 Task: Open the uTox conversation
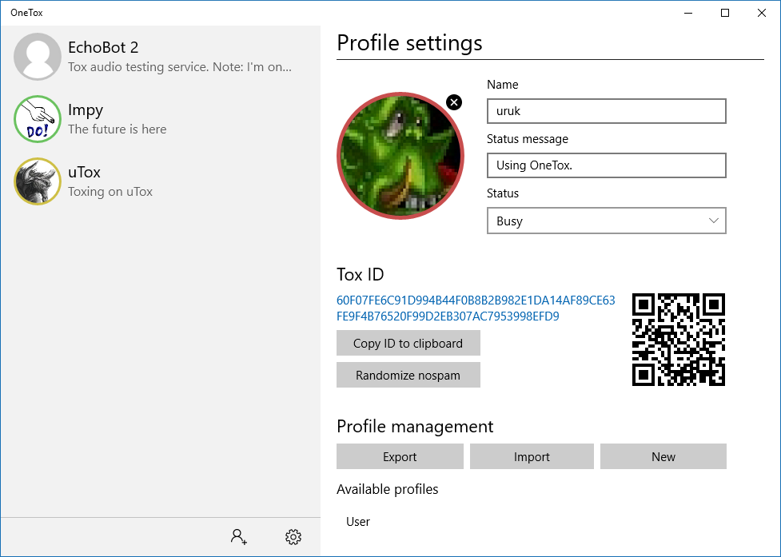161,181
